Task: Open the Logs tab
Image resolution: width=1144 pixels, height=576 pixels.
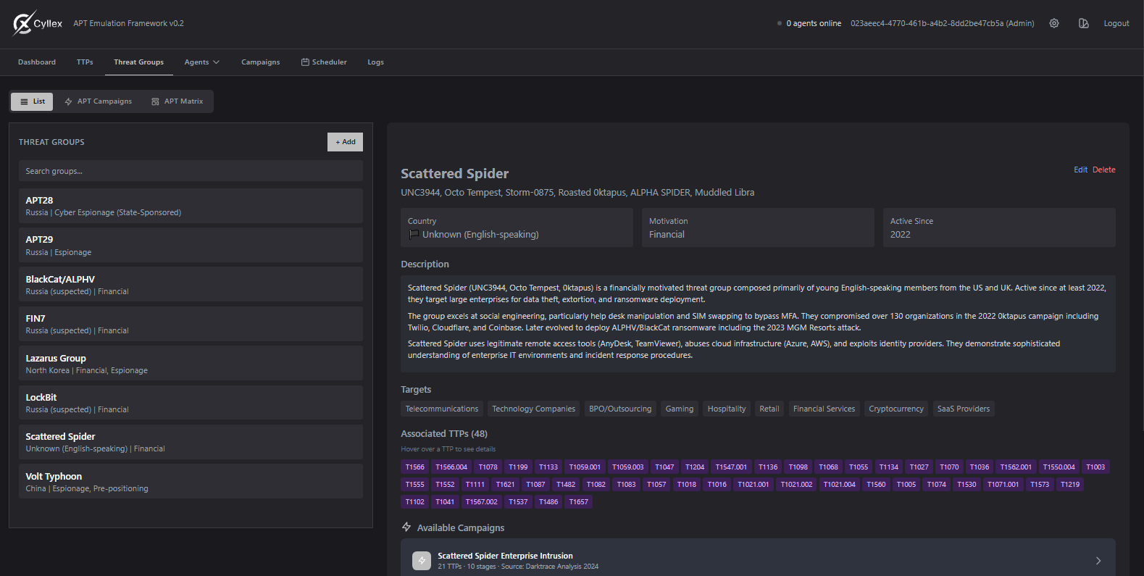Action: (375, 62)
